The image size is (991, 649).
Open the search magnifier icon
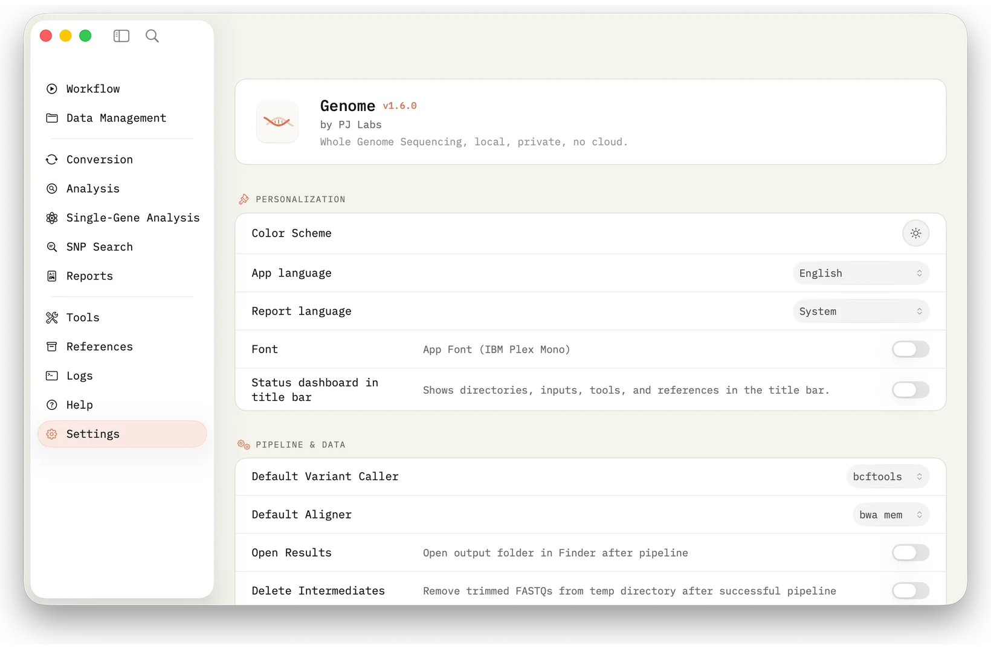click(152, 36)
